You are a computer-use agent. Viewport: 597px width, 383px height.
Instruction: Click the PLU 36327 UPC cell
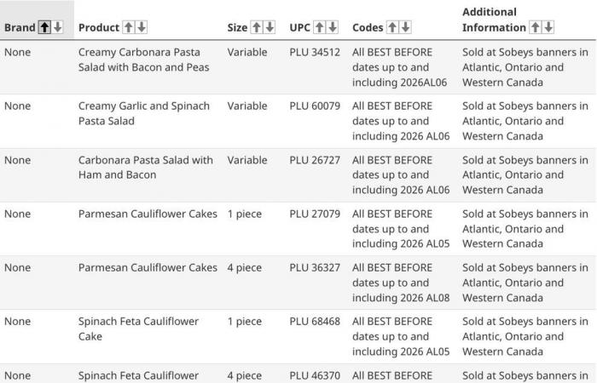(x=315, y=267)
